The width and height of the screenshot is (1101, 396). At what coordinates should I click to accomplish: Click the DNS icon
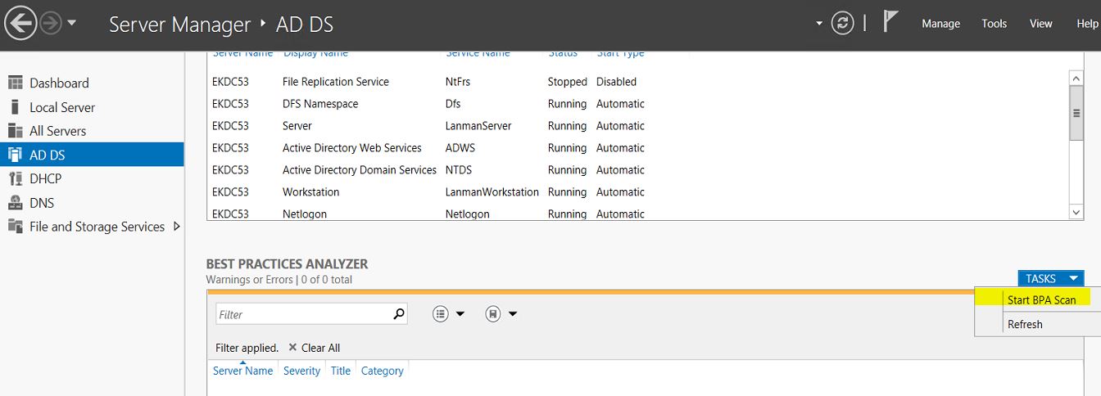tap(15, 203)
